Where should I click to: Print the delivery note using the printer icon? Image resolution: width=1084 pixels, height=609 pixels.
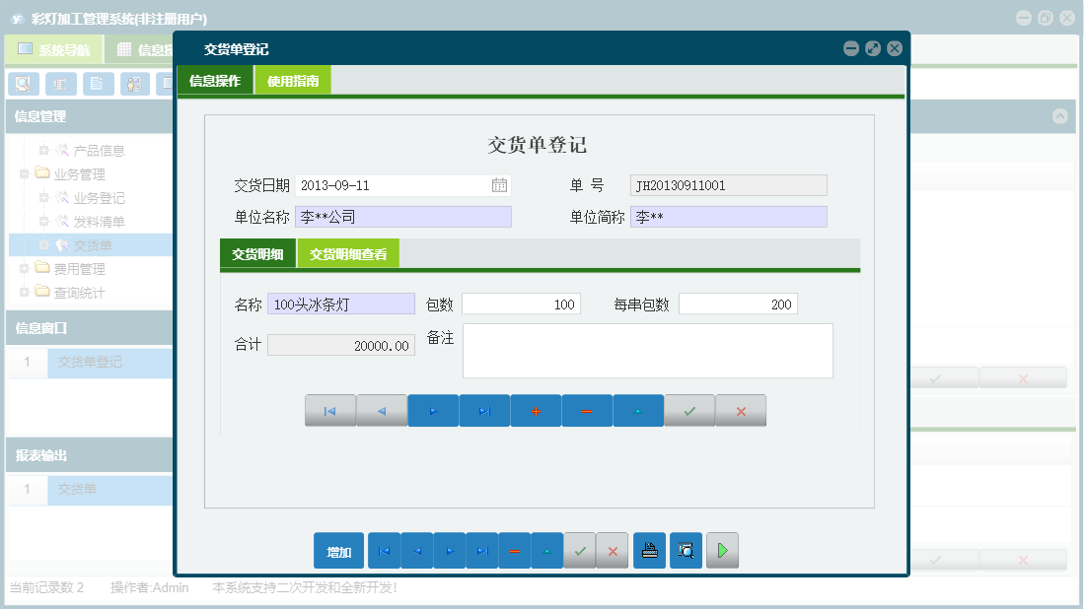[x=649, y=550]
